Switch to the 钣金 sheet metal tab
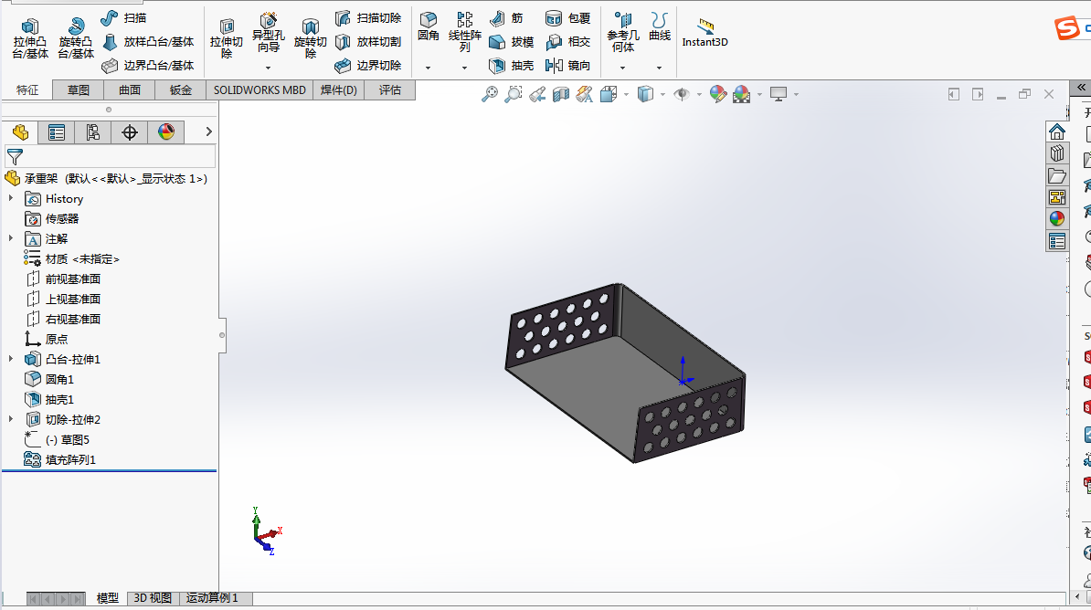This screenshot has height=610, width=1091. pos(181,90)
